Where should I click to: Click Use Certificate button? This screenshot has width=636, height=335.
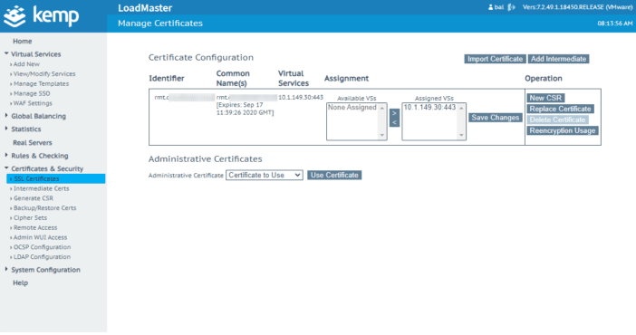tap(334, 176)
